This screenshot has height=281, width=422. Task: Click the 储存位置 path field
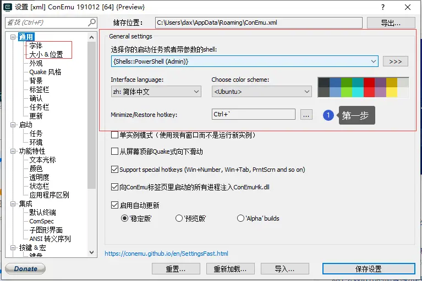259,23
